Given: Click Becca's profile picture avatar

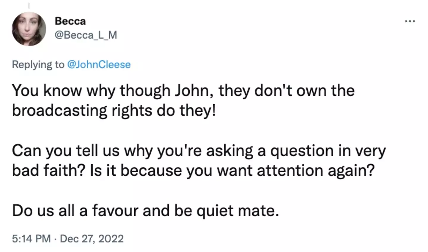Looking at the screenshot, I should coord(29,29).
